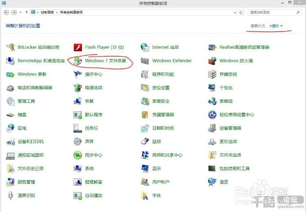Screen dimensions: 306x212
Task: Open the 任务栏 link
Action: (91, 128)
